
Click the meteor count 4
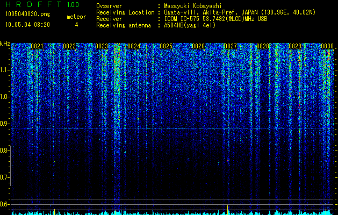(76, 25)
